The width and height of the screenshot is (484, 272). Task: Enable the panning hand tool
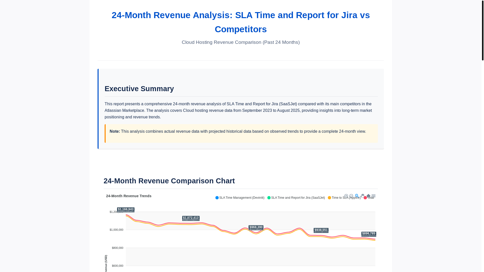click(362, 196)
